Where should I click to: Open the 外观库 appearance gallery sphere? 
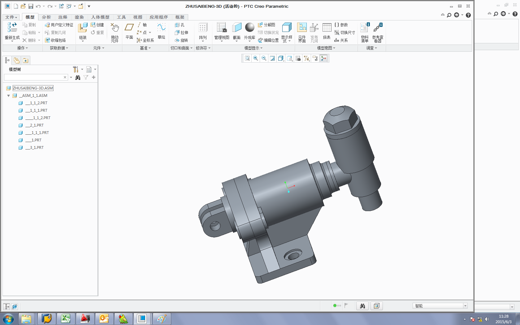(249, 28)
